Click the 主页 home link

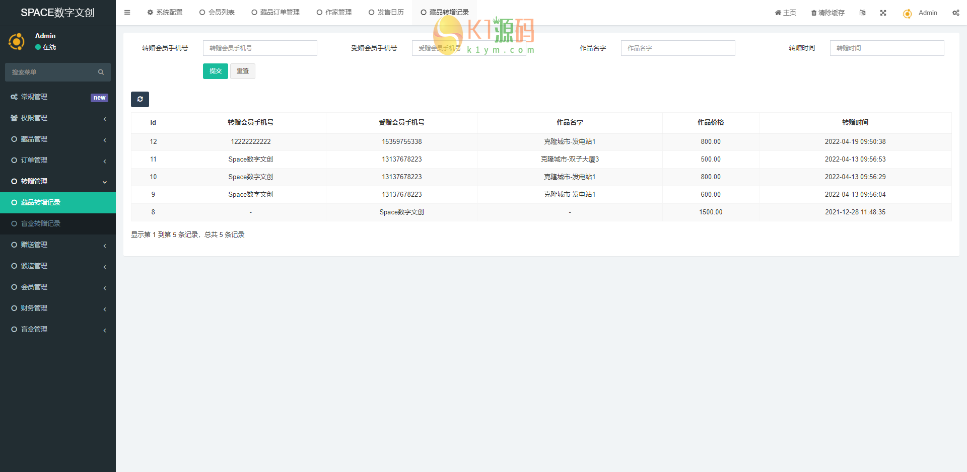785,13
